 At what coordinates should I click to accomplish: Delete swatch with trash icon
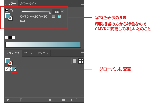(77, 100)
